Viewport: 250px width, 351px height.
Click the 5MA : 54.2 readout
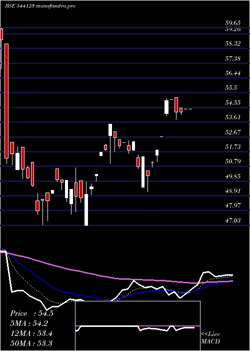tap(29, 323)
